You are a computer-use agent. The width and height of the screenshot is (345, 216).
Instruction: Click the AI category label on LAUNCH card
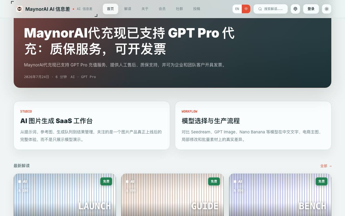click(x=23, y=182)
